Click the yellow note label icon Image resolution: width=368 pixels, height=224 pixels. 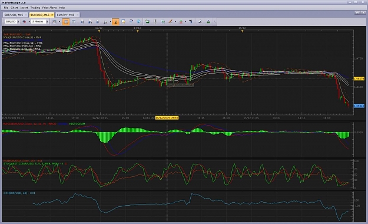[x=123, y=22]
